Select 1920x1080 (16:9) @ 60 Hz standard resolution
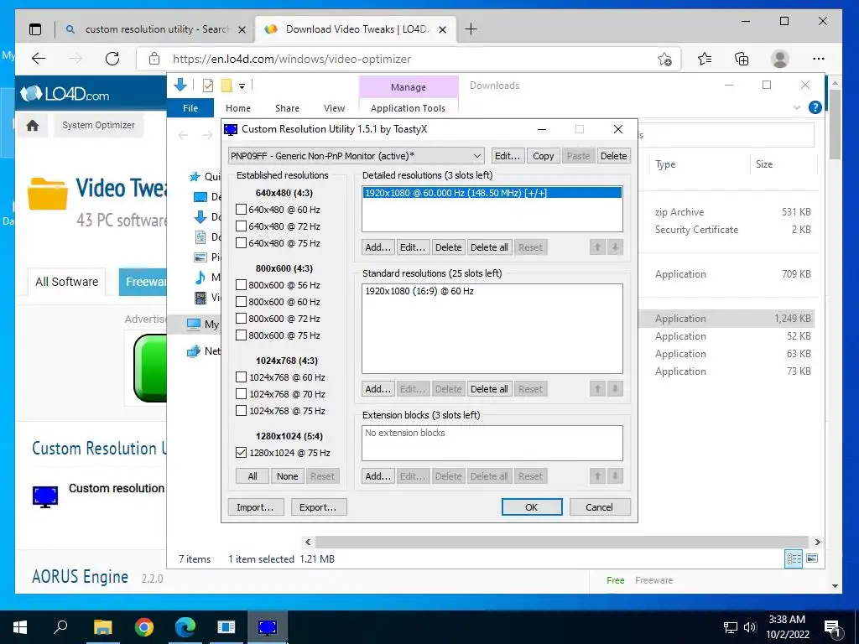The height and width of the screenshot is (644, 859). coord(419,291)
